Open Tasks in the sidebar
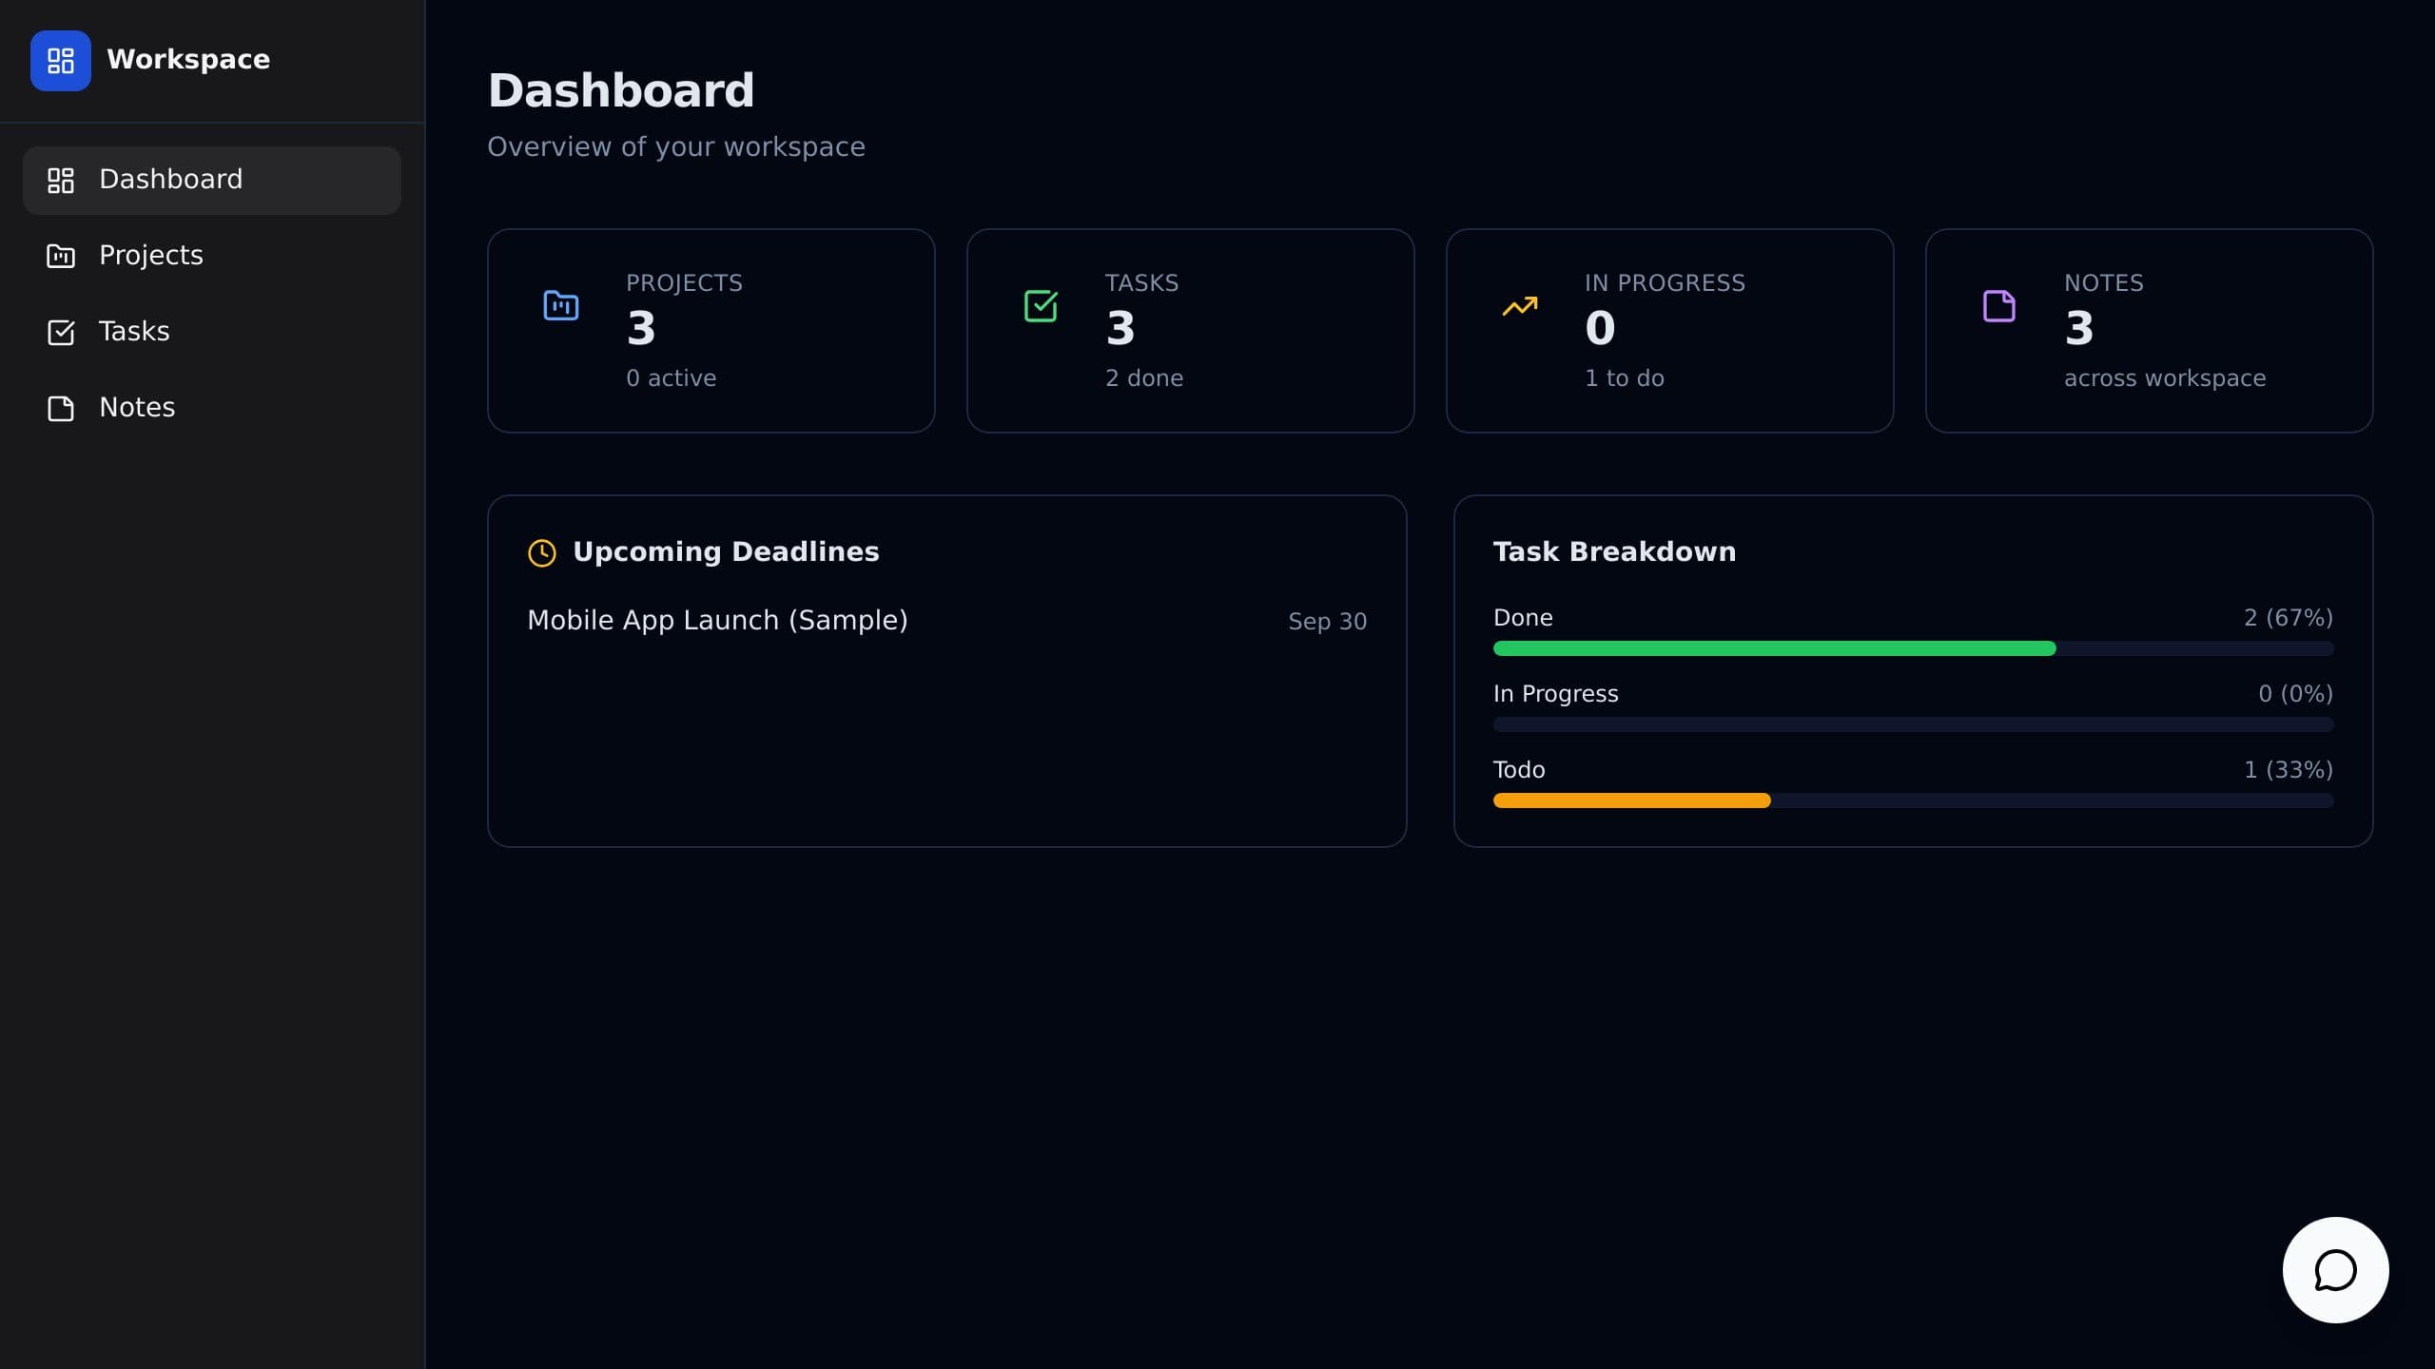This screenshot has width=2435, height=1369. [212, 333]
